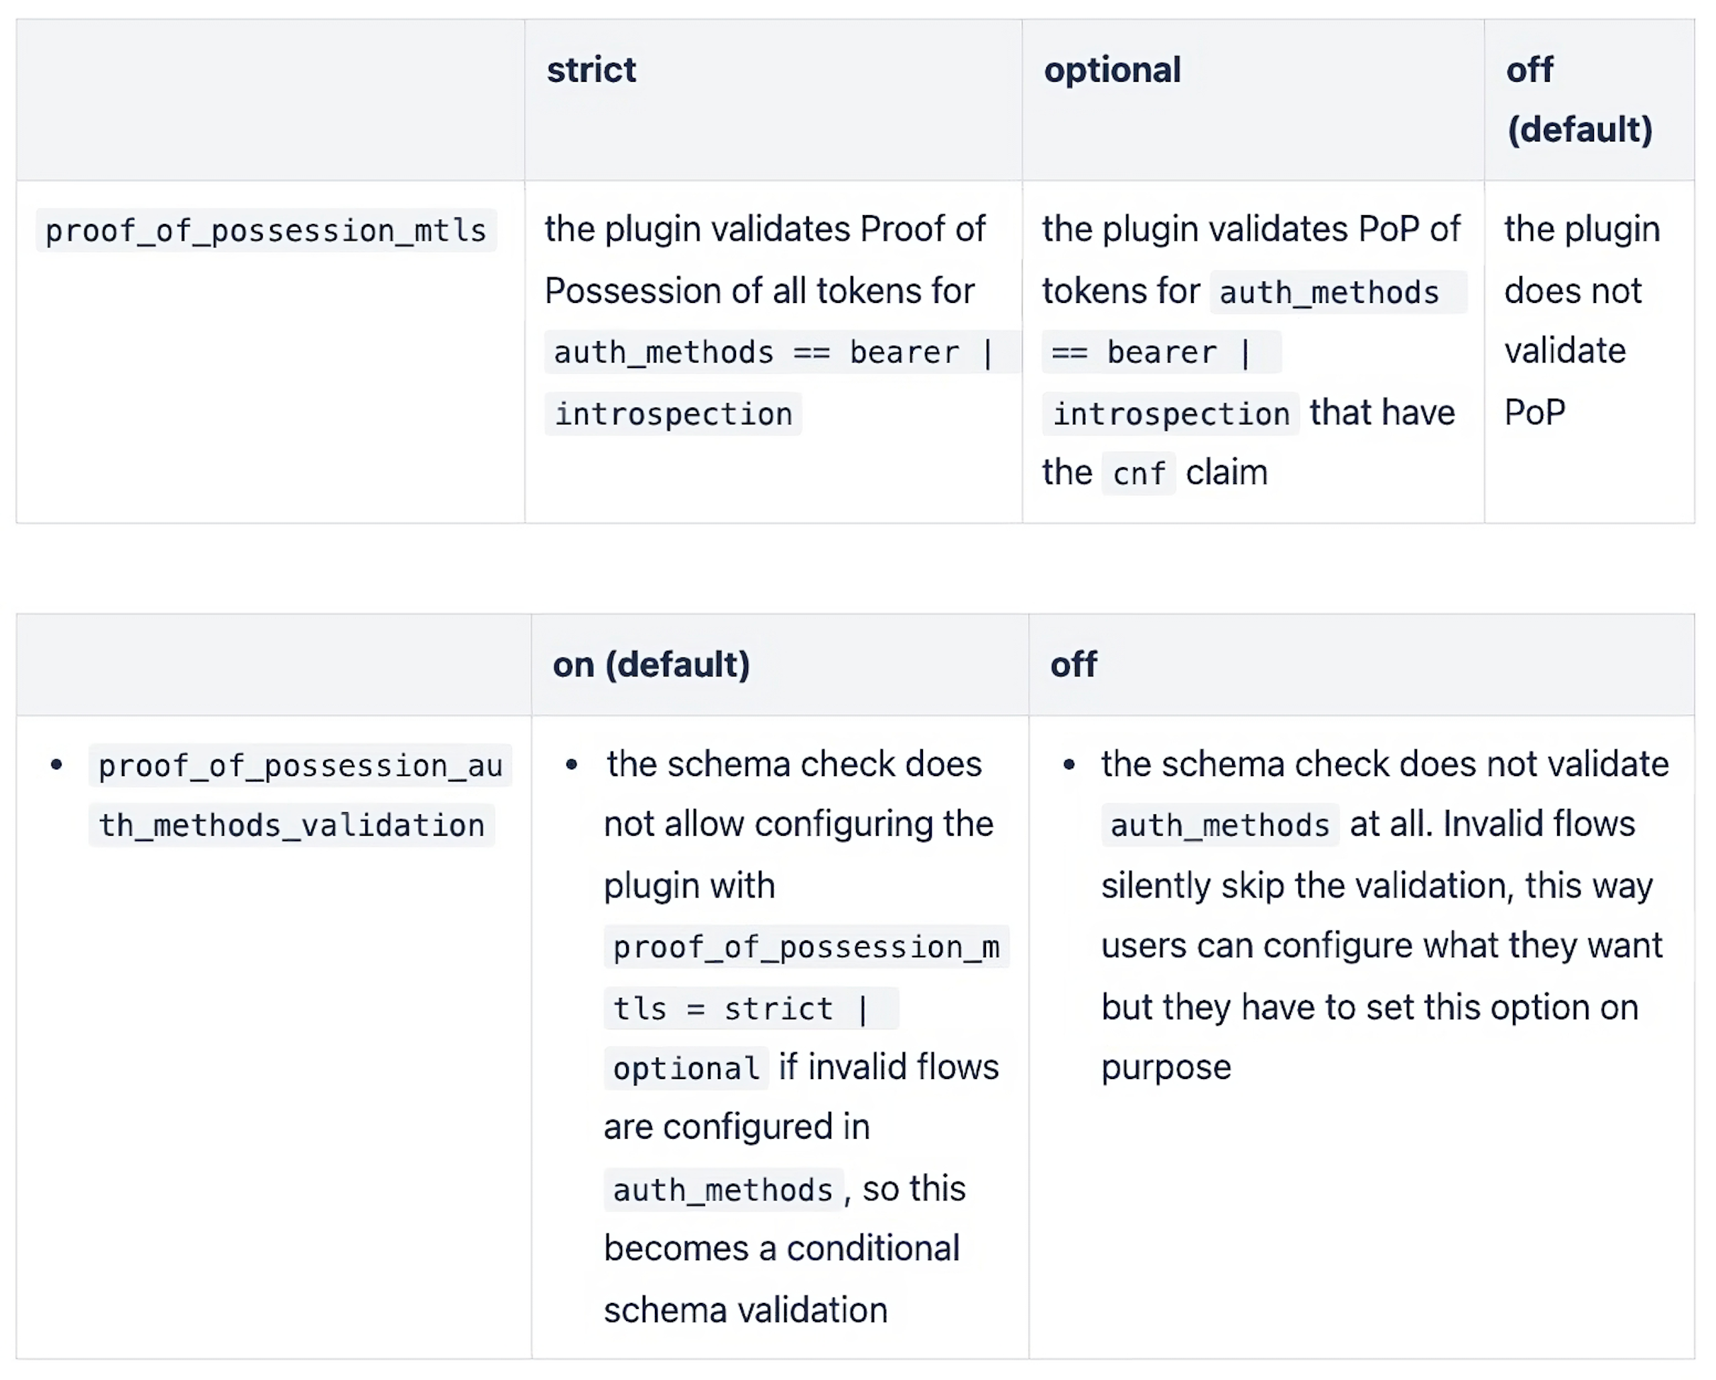
Task: Click the "th_methods_validation" code fragment
Action: coord(292,825)
